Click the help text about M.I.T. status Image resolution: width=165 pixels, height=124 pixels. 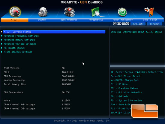tap(136, 32)
